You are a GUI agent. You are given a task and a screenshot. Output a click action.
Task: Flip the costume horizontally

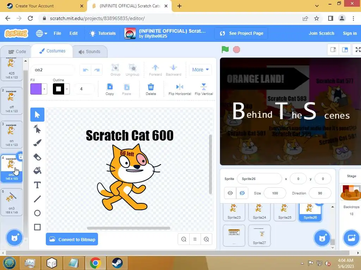pyautogui.click(x=179, y=89)
